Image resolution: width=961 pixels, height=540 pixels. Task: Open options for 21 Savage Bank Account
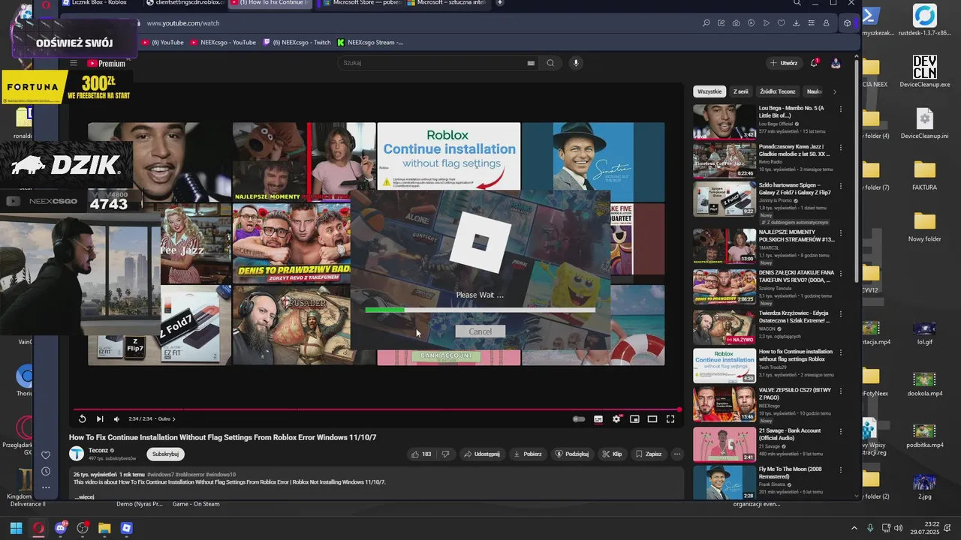click(841, 431)
